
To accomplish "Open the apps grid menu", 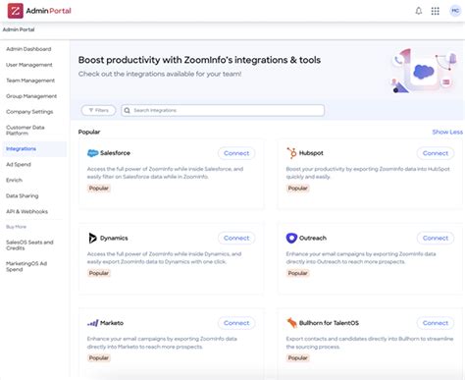I will click(435, 11).
